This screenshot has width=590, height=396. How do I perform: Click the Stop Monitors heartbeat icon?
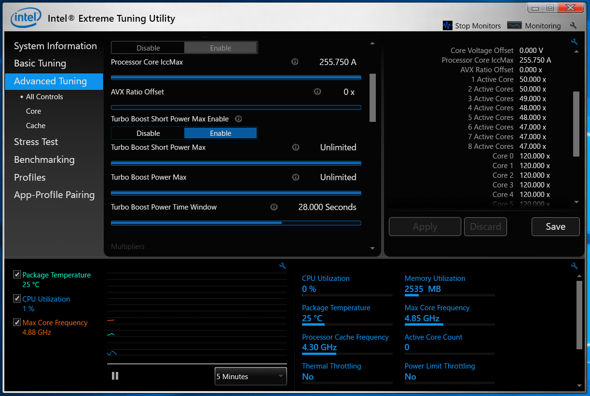click(448, 26)
